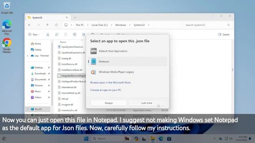Viewport: 255px width, 143px height.
Task: Click the Just once button
Action: click(147, 103)
